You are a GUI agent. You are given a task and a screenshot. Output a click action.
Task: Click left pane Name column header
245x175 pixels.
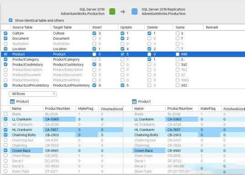point(16,108)
